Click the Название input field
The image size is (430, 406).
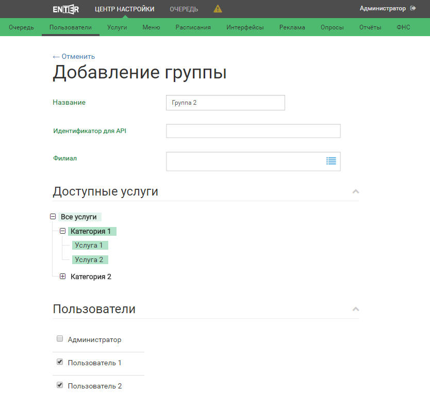tap(225, 103)
